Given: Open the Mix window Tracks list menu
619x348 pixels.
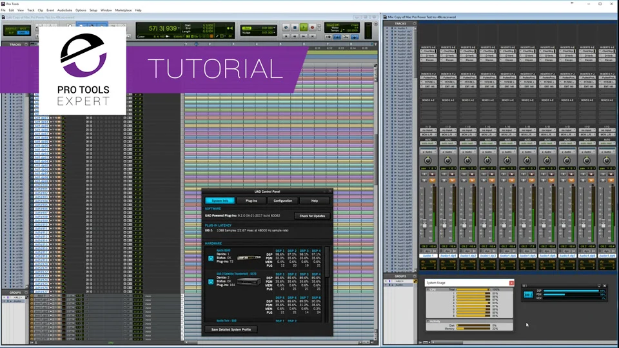Looking at the screenshot, I should (414, 23).
